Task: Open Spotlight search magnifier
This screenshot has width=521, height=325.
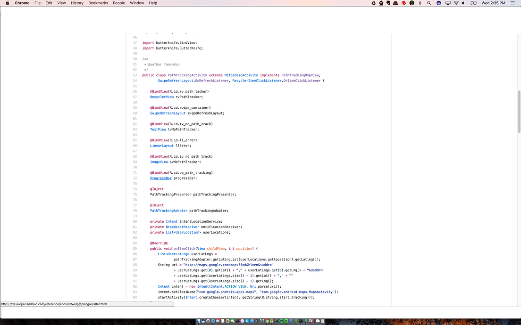Action: (429, 3)
